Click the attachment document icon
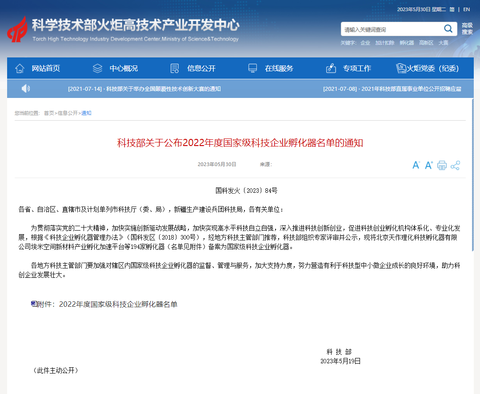 [34, 304]
